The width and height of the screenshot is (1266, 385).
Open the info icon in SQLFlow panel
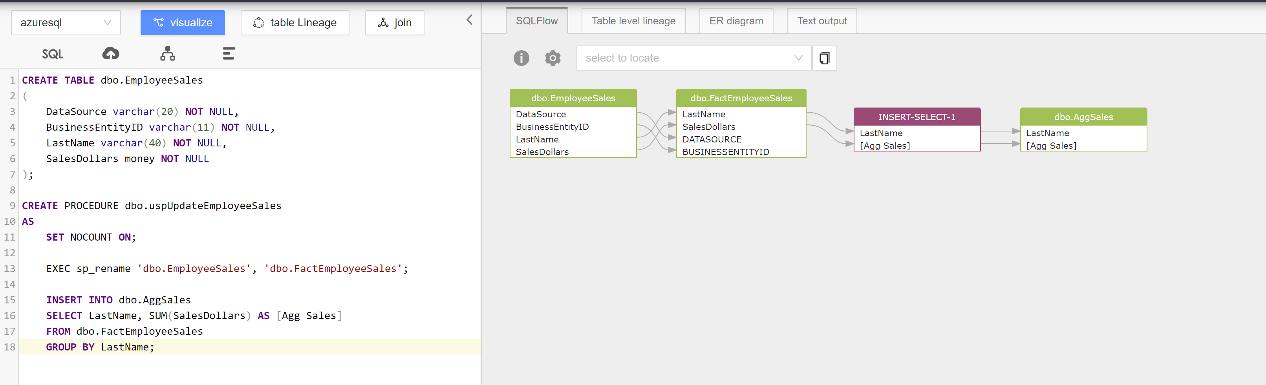click(521, 58)
